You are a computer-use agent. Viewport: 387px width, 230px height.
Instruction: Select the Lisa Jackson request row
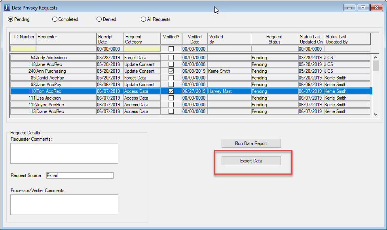coord(66,98)
